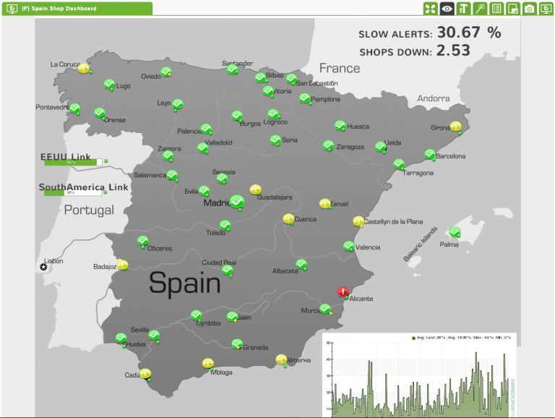The height and width of the screenshot is (418, 555).
Task: Open the elements list icon
Action: (x=496, y=9)
